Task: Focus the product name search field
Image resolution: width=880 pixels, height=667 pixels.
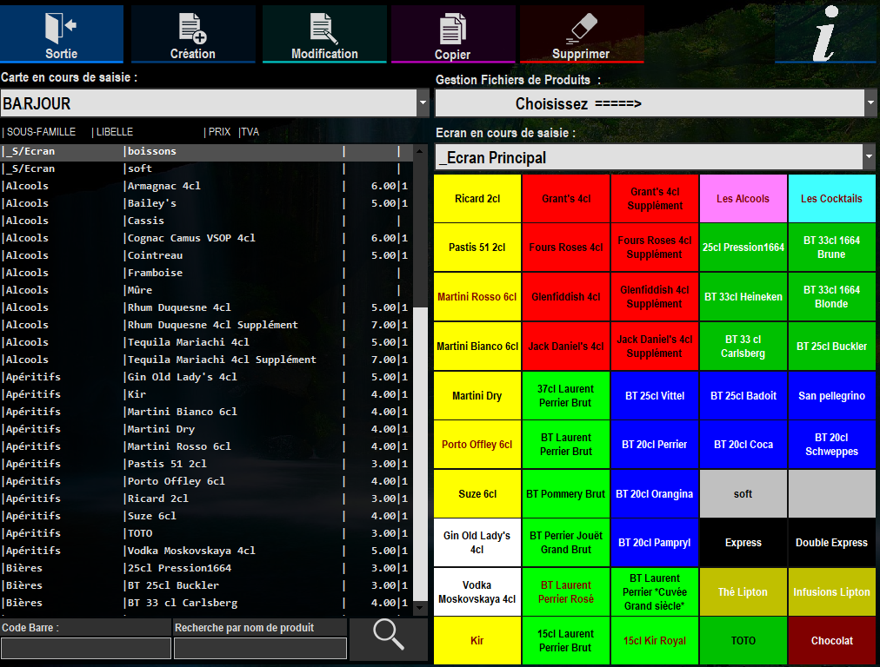Action: 260,648
